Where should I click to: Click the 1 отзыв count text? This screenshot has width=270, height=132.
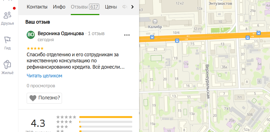(96, 33)
